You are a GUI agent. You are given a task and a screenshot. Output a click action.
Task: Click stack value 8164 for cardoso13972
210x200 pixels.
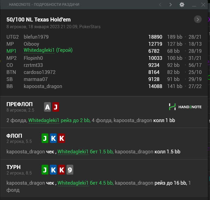tap(154, 72)
